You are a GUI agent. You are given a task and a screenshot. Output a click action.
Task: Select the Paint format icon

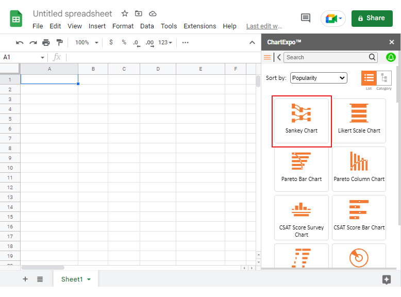click(59, 42)
